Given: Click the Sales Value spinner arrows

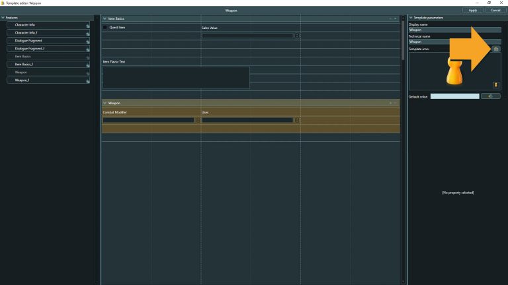Looking at the screenshot, I should (x=297, y=36).
